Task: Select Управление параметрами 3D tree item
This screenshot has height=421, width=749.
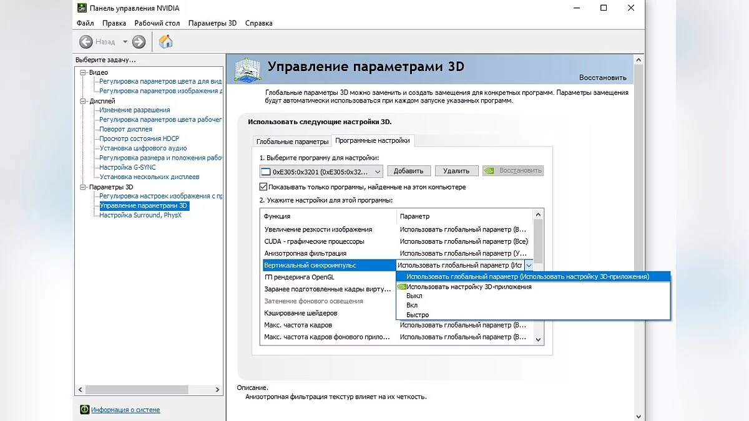Action: (144, 205)
